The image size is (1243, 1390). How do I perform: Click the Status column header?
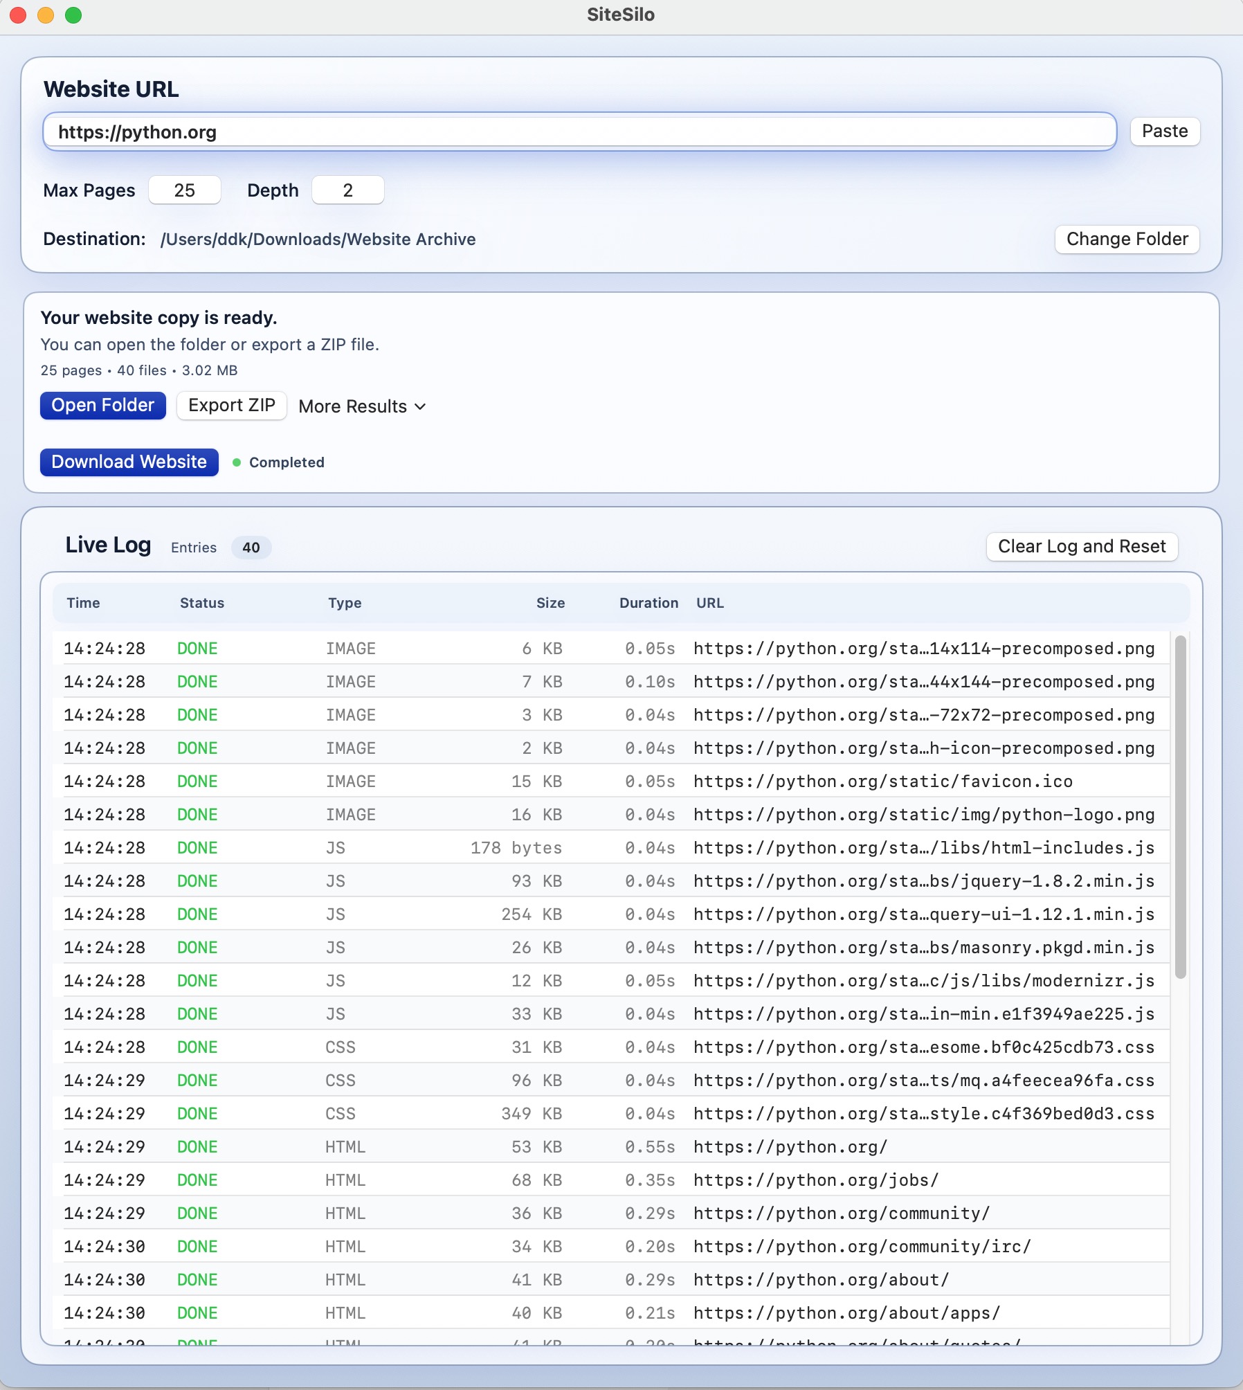202,603
